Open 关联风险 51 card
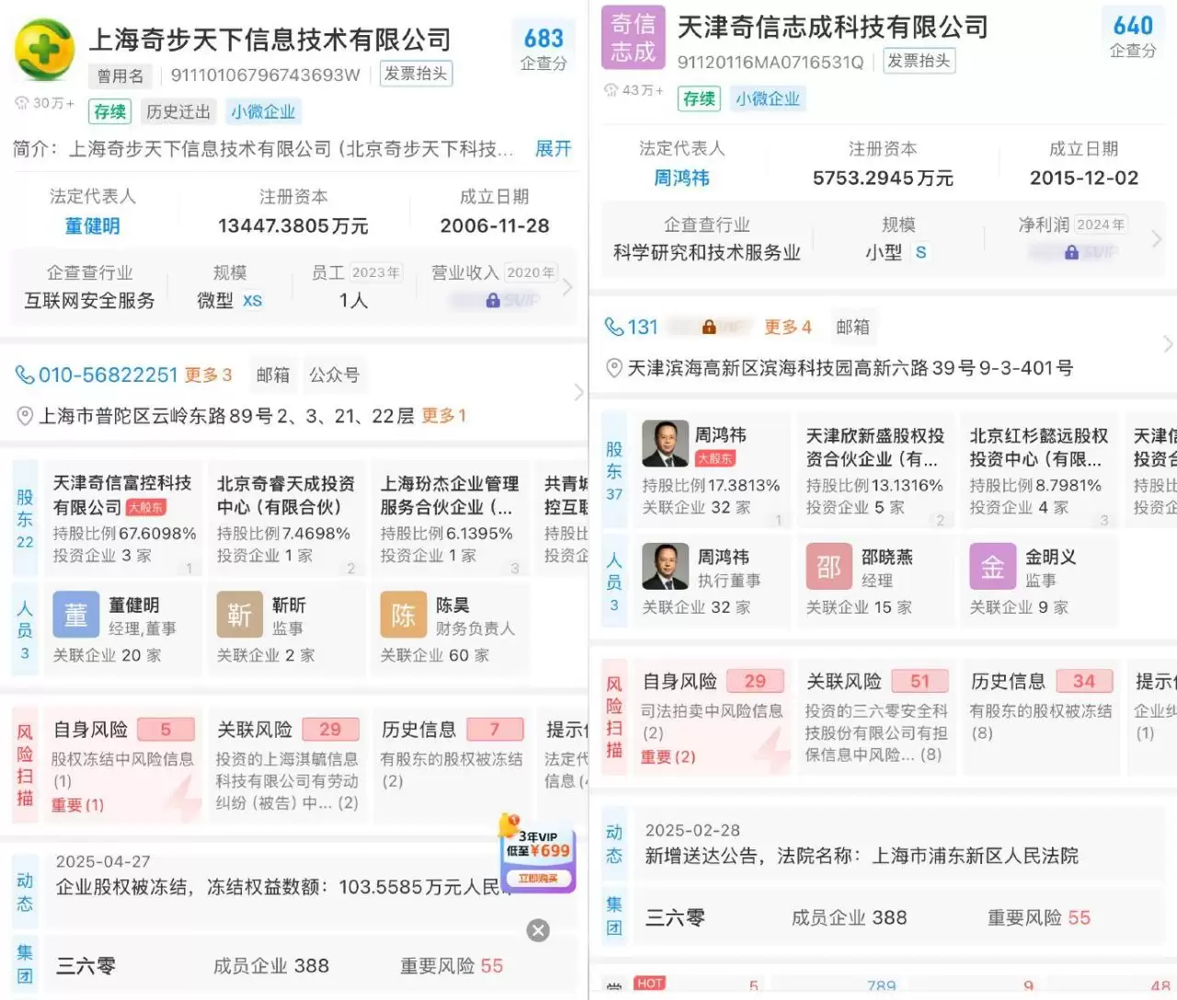Screen dimensions: 1177x1000 (875, 718)
